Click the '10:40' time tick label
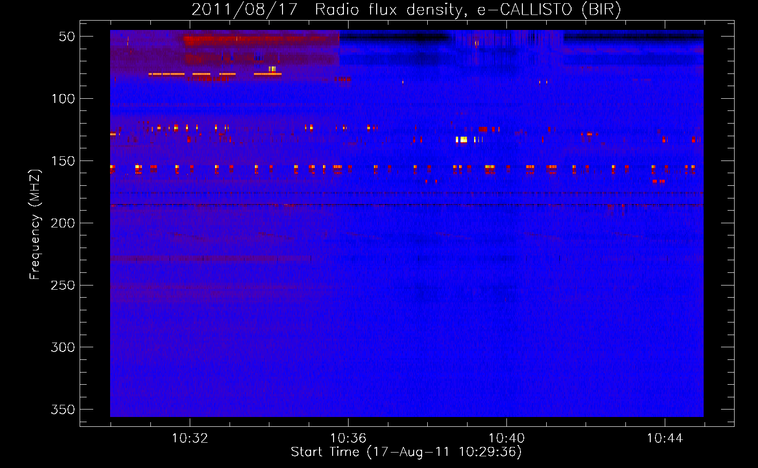 point(506,439)
